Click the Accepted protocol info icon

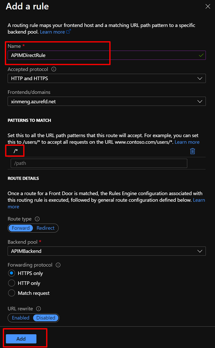tap(54, 69)
